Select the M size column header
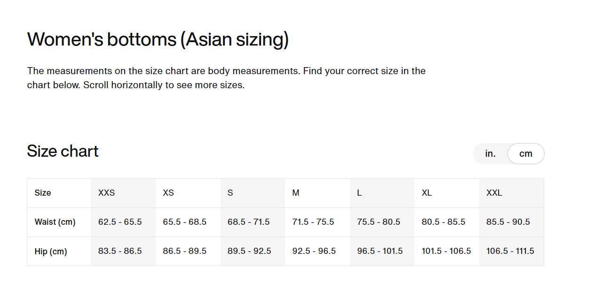The width and height of the screenshot is (611, 282). (296, 193)
